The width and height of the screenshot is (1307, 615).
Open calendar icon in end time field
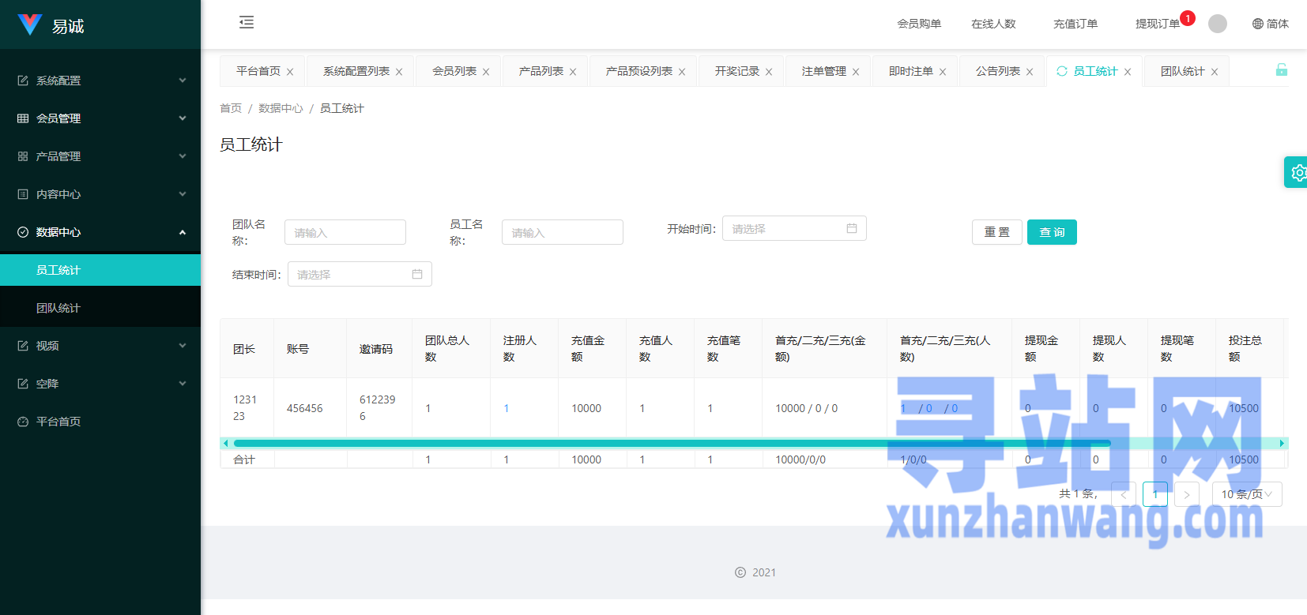pos(417,274)
